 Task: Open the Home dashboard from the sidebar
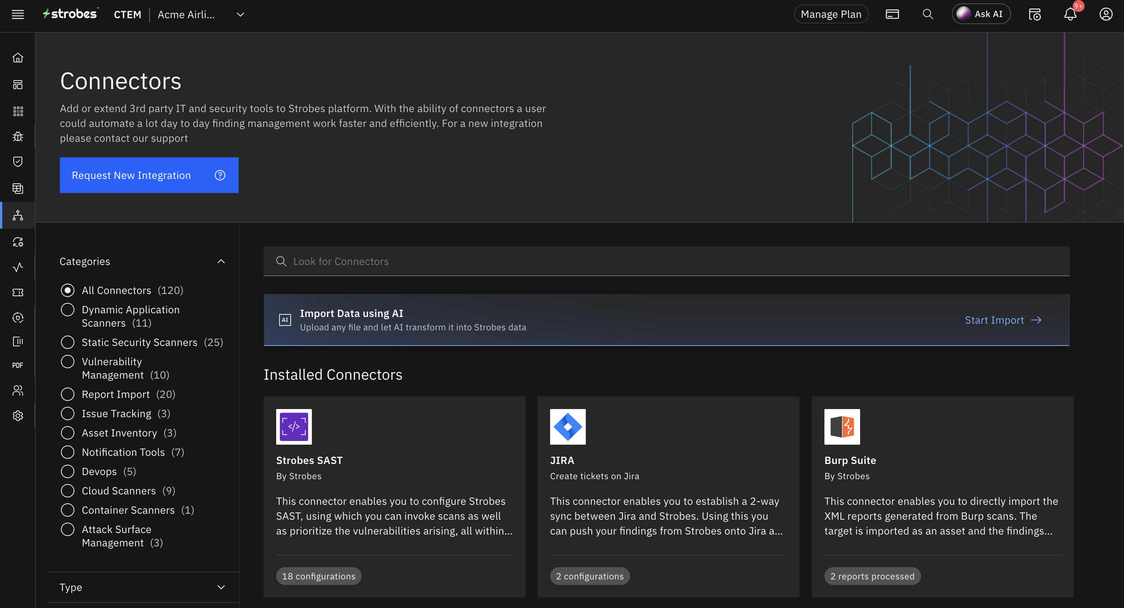pos(17,57)
